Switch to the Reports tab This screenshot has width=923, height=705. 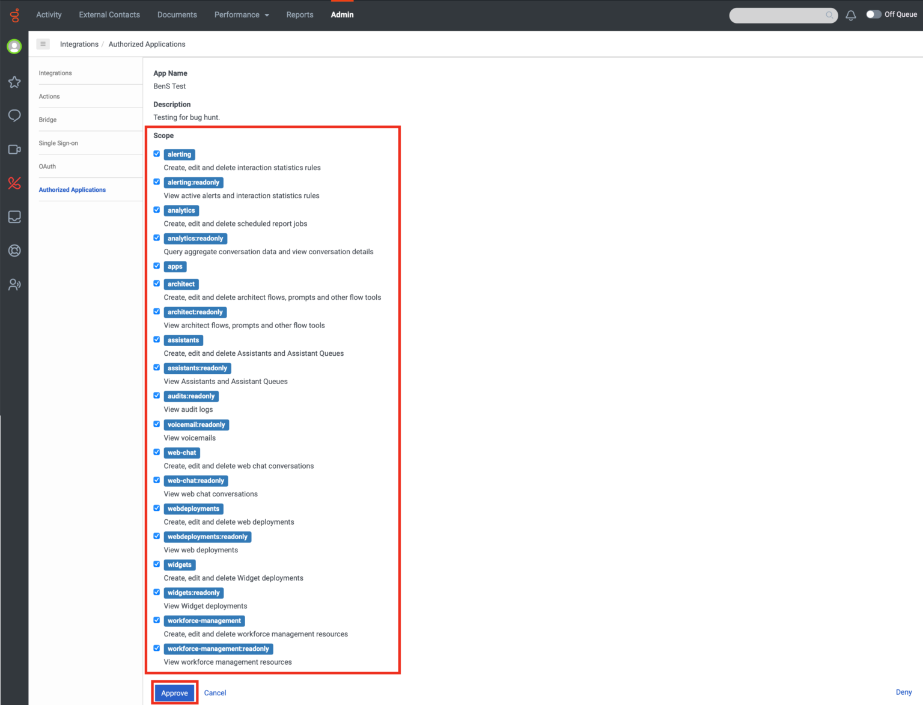[299, 14]
